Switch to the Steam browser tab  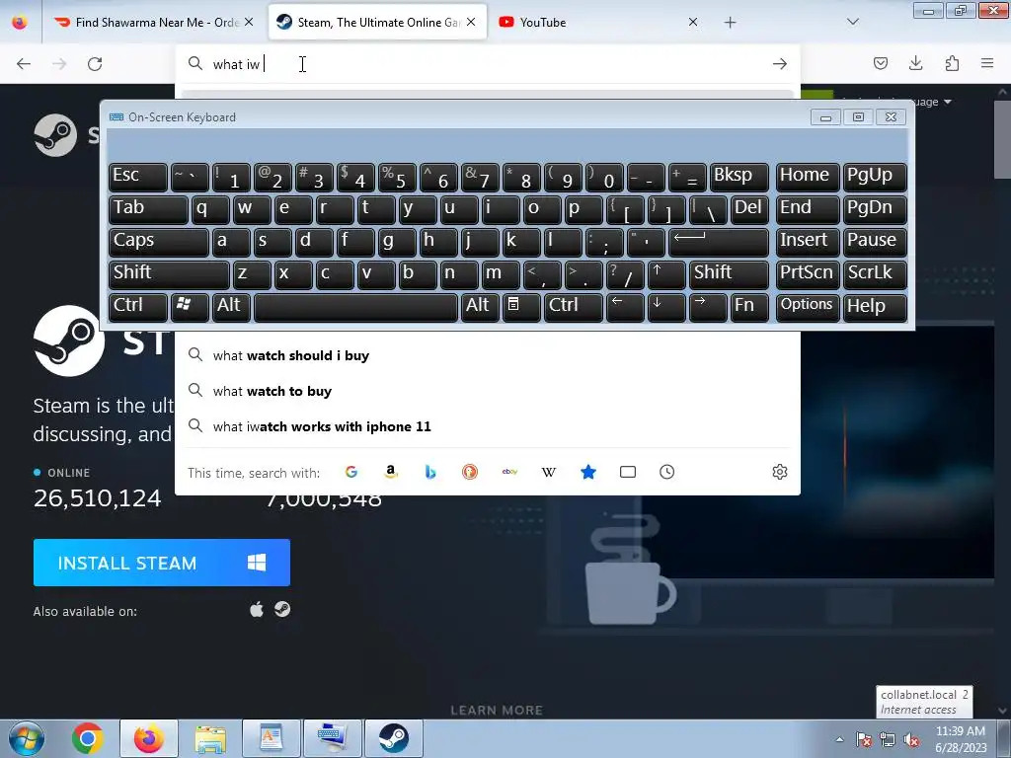(377, 23)
